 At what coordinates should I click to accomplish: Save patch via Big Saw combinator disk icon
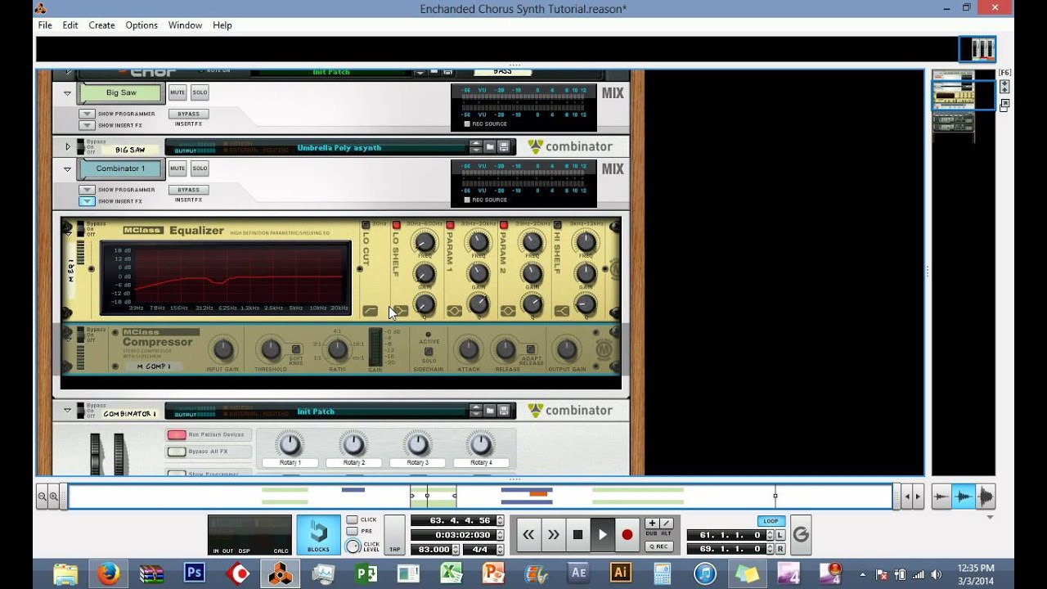504,147
